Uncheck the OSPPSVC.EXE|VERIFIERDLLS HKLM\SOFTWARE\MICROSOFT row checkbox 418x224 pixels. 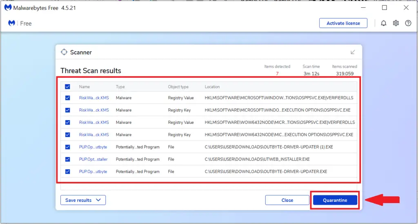[x=67, y=98]
